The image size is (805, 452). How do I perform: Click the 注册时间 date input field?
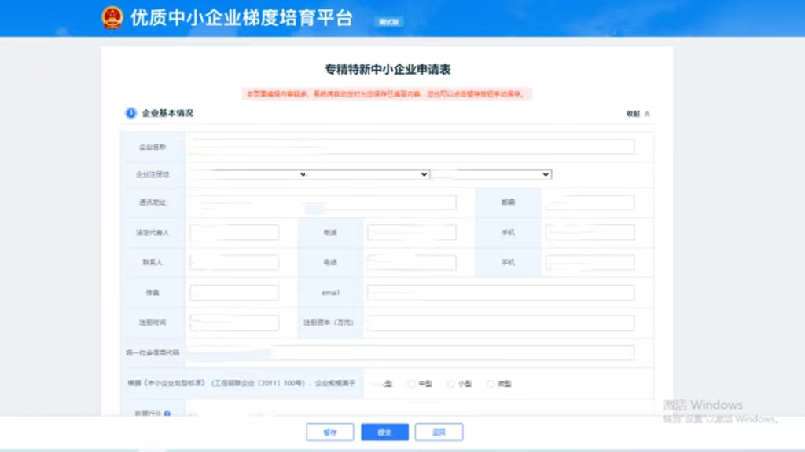pyautogui.click(x=234, y=323)
